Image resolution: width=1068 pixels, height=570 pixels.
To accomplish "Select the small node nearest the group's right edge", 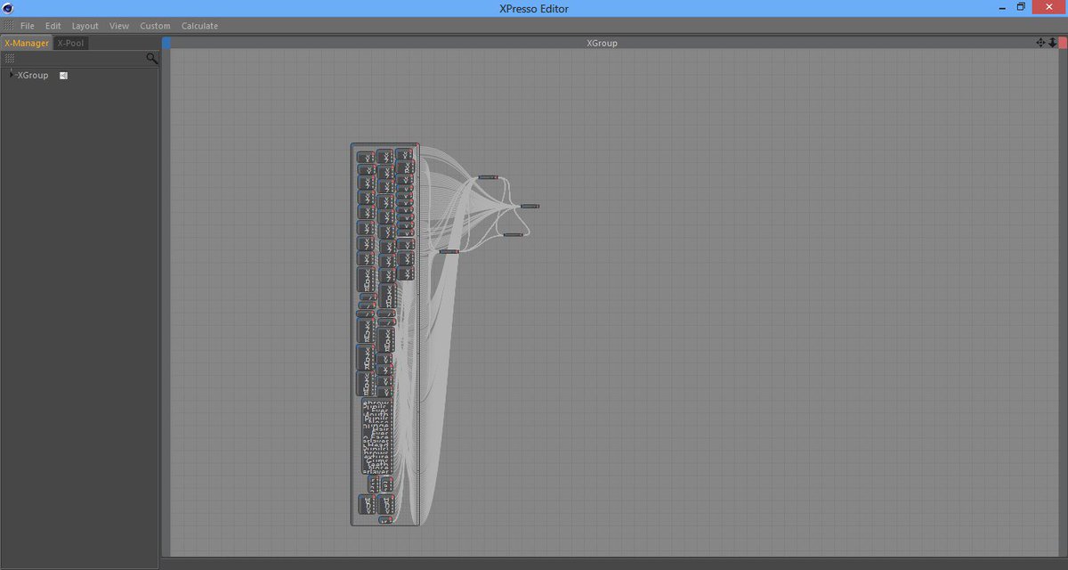I will [449, 252].
